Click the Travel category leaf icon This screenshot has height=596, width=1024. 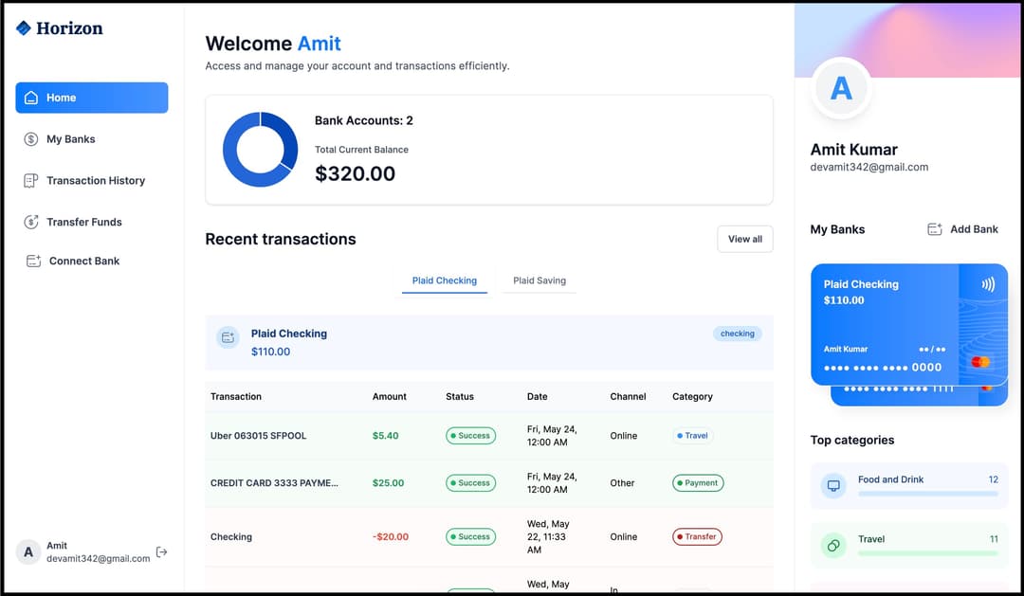[832, 546]
